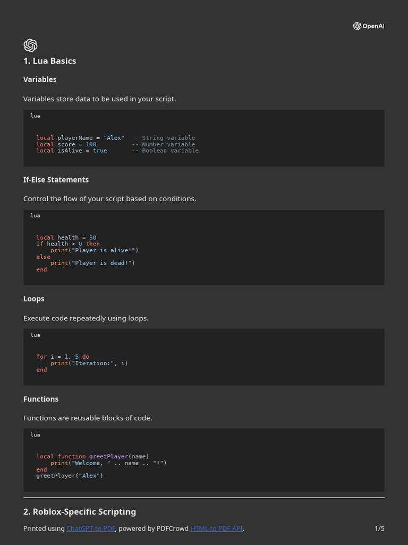Click the If-Else Statements subheading
Image resolution: width=408 pixels, height=545 pixels.
56,180
